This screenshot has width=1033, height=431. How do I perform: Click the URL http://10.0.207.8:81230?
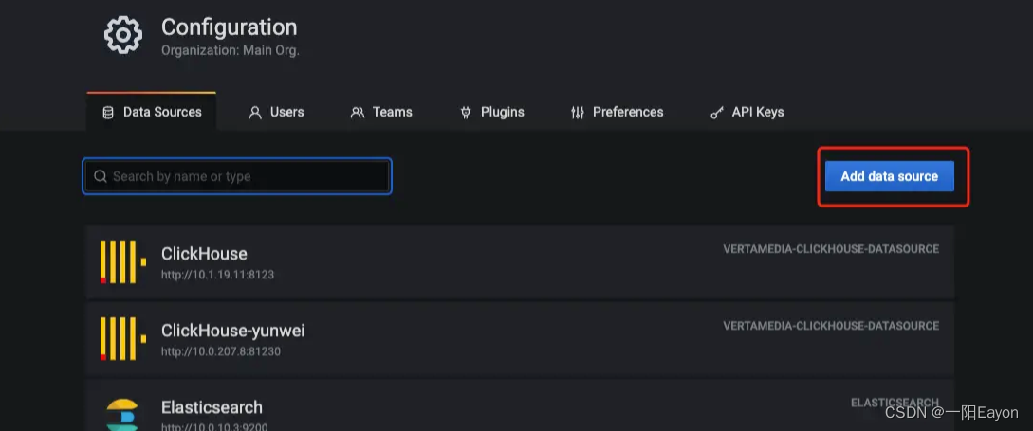coord(221,351)
